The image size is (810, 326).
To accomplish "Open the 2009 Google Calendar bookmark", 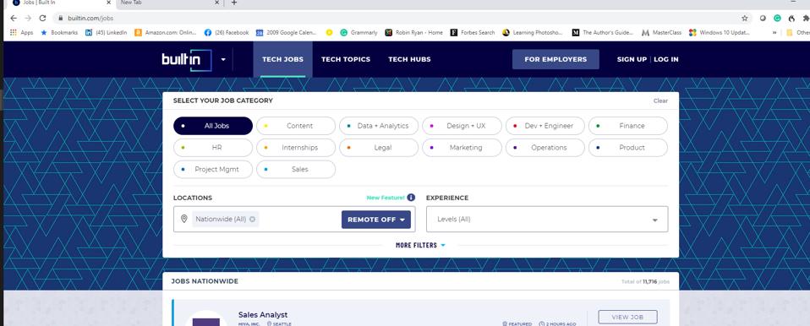I will 286,32.
